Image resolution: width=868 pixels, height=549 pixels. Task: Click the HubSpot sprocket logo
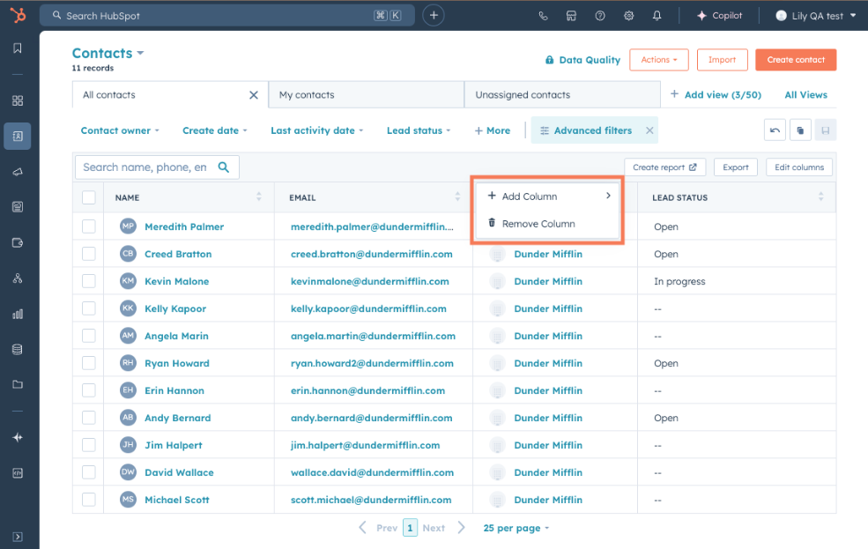(x=18, y=15)
